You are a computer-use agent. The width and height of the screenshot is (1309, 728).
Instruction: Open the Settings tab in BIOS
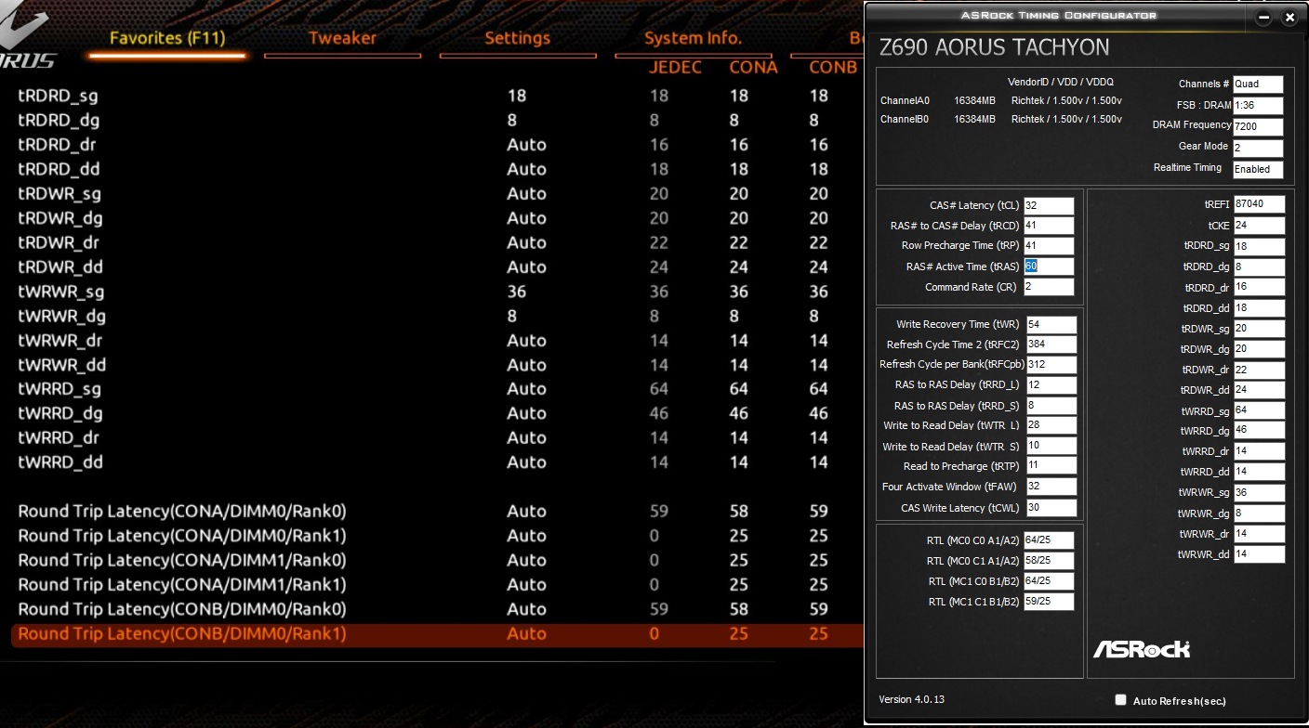[517, 38]
